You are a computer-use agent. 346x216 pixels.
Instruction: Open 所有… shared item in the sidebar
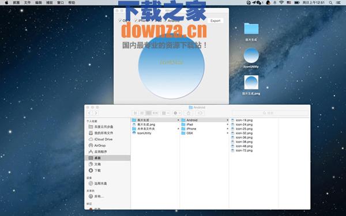click(x=108, y=196)
